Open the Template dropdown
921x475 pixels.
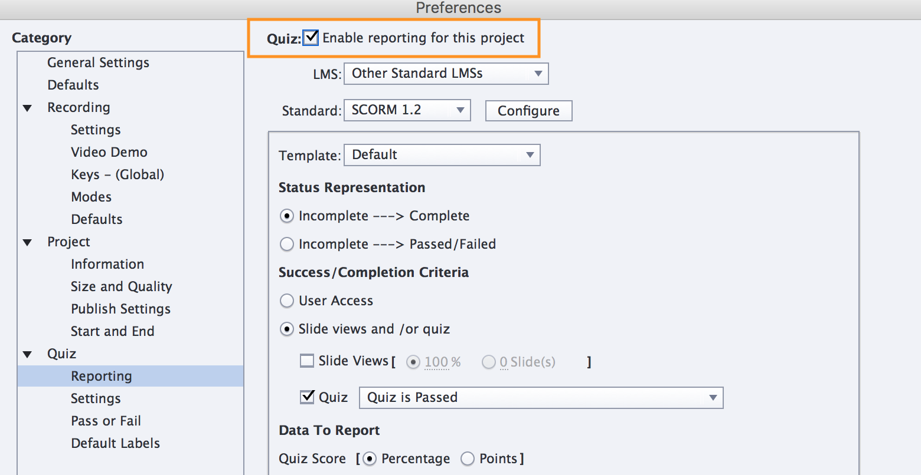[442, 154]
